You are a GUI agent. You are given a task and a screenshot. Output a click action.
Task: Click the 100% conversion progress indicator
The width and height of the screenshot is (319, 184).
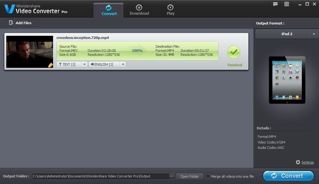point(137,50)
